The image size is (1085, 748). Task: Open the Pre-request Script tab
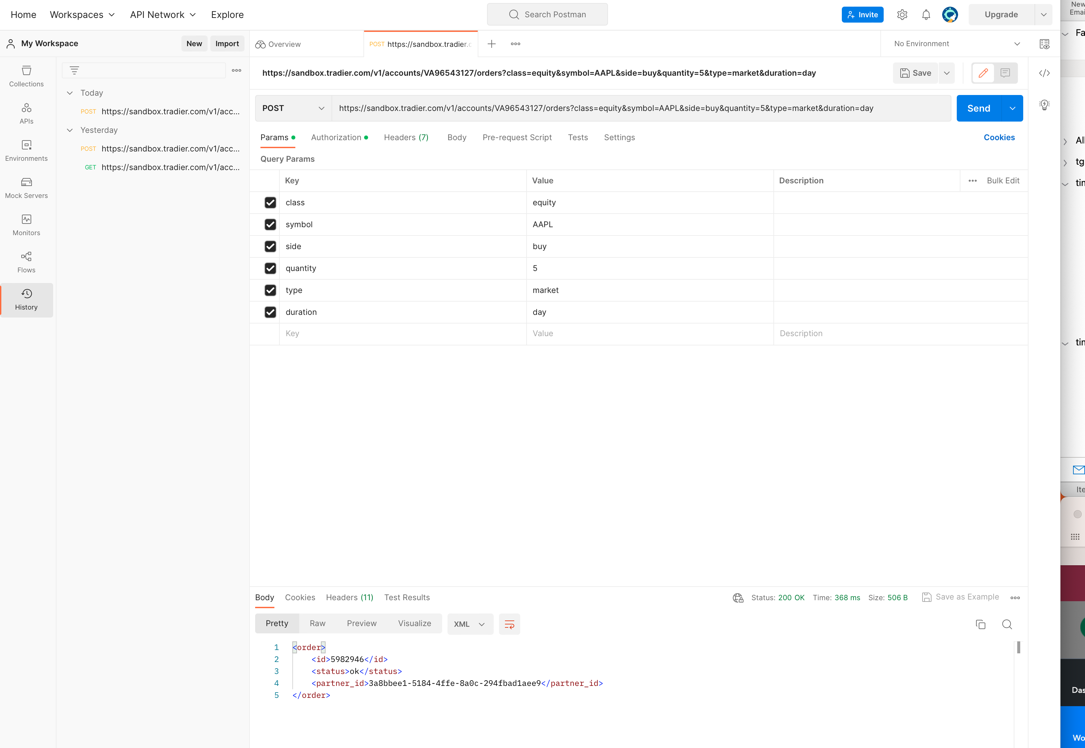pyautogui.click(x=517, y=137)
